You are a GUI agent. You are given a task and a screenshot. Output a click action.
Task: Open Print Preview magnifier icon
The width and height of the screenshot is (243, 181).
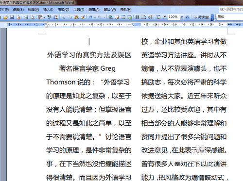click(x=33, y=17)
